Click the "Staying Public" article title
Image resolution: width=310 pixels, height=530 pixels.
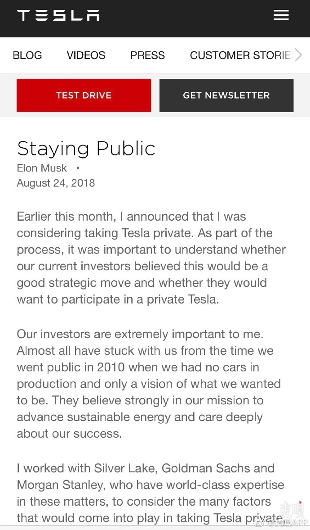point(86,149)
